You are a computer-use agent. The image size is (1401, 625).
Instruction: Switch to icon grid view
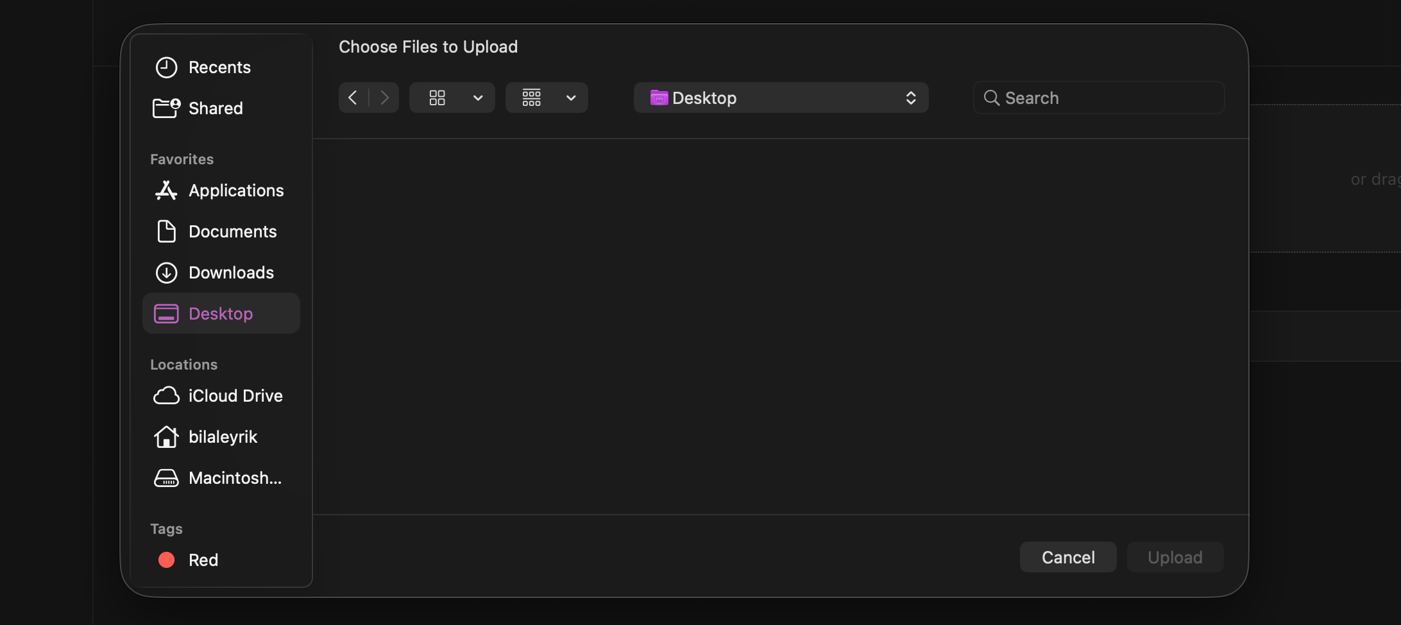tap(437, 98)
